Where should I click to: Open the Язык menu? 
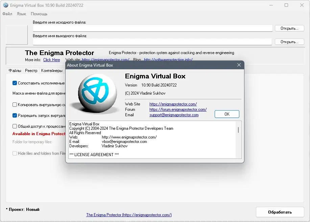[21, 14]
